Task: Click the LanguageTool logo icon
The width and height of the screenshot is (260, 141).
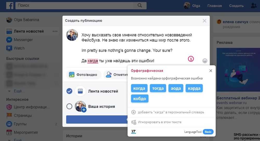Action: (x=134, y=132)
